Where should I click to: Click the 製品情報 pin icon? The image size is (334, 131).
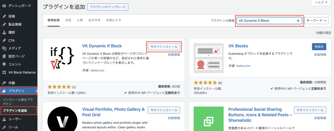pos(4,24)
